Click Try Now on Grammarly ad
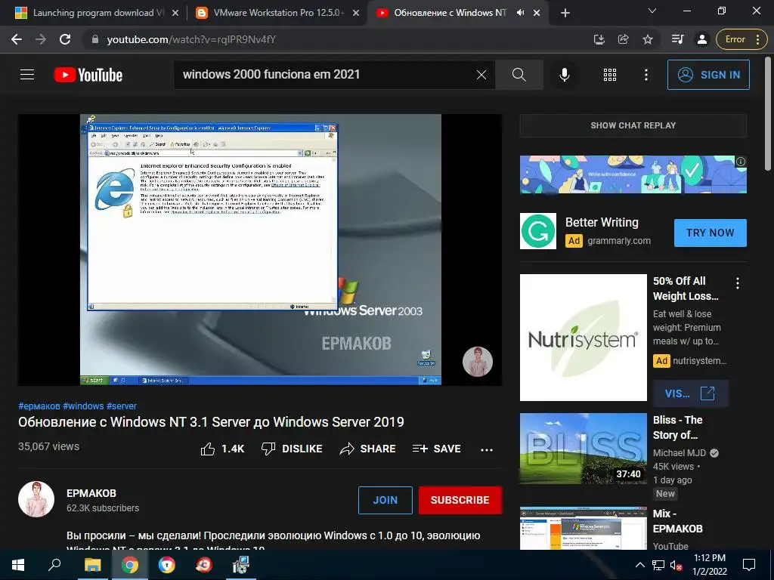 711,233
